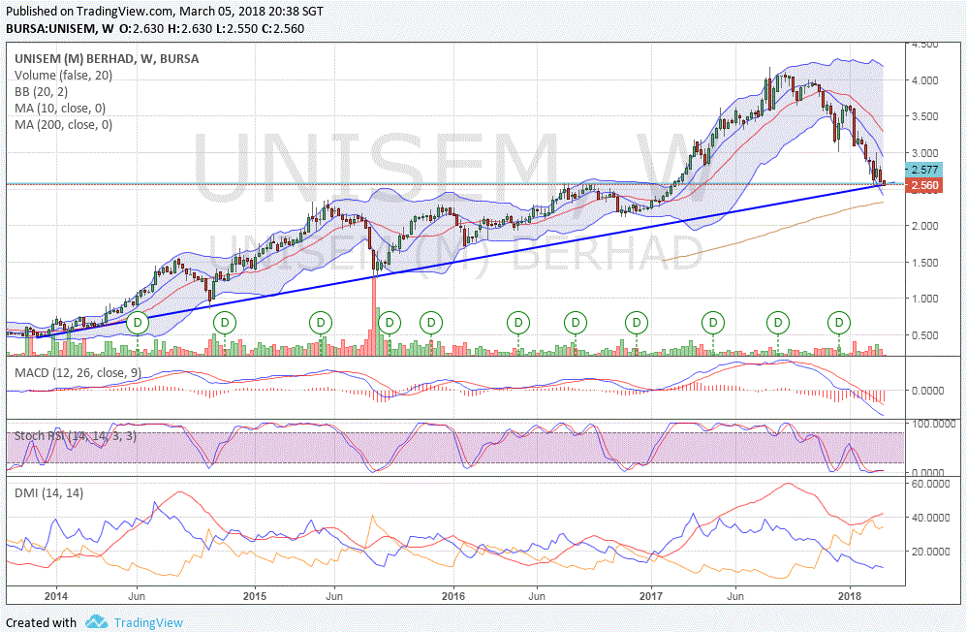
Task: Select the 100.0000 Stoch RSI scale value
Action: tap(933, 424)
